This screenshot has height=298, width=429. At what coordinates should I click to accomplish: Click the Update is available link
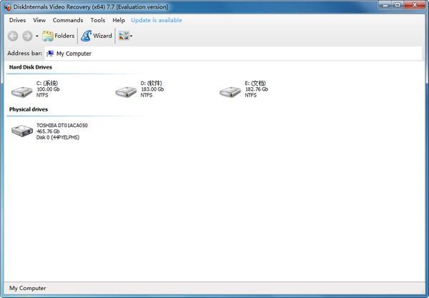pyautogui.click(x=157, y=20)
